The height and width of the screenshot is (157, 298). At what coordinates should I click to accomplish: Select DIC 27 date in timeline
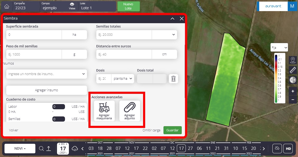tap(190, 149)
